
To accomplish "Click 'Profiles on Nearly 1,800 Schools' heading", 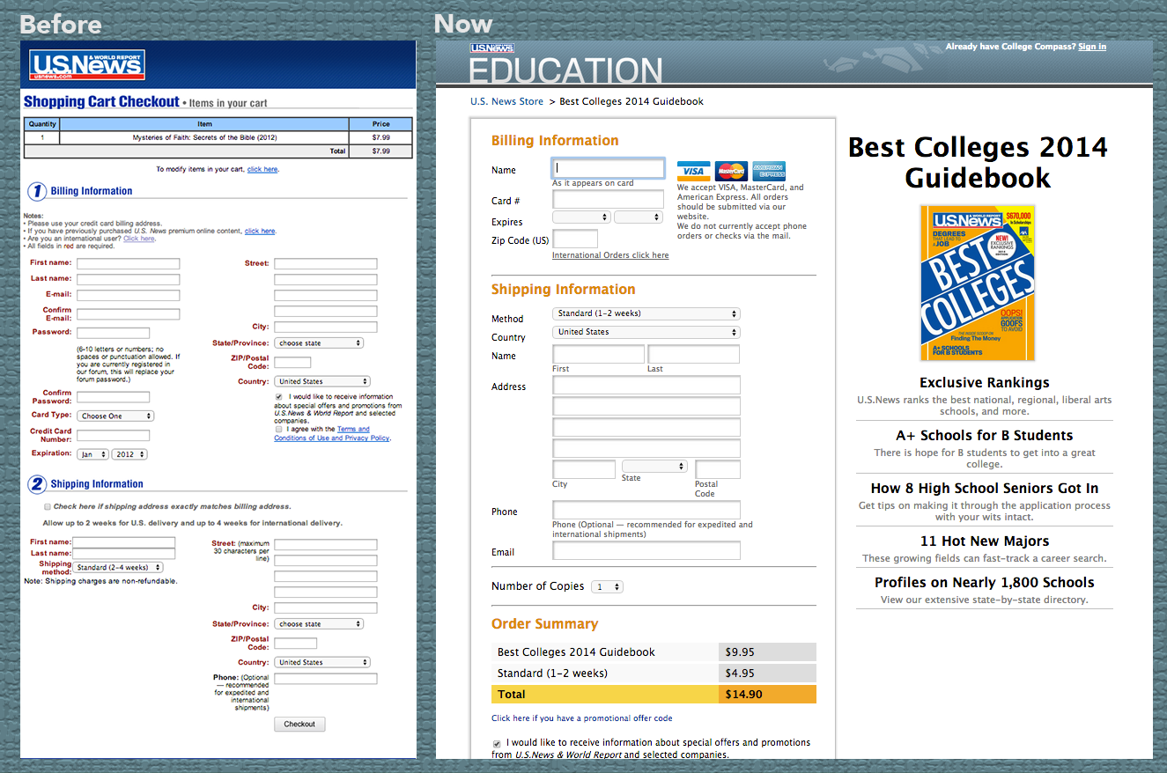I will 985,583.
